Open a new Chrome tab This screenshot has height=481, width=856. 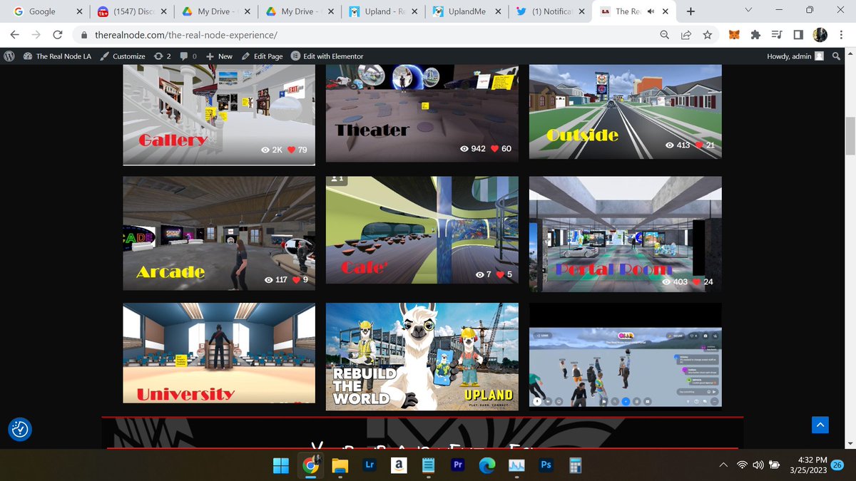(x=690, y=11)
